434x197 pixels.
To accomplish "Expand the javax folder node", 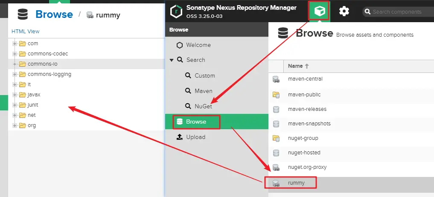I will (x=15, y=95).
